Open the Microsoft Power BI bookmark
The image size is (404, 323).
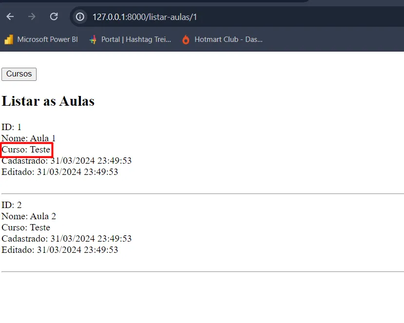[x=47, y=39]
